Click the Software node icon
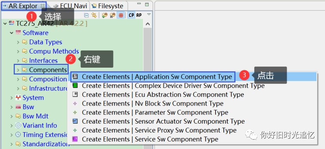This screenshot has width=325, height=149. point(18,32)
